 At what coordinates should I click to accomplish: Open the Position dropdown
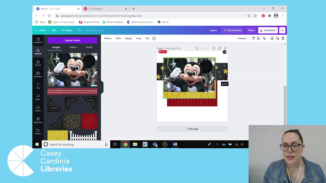242,38
